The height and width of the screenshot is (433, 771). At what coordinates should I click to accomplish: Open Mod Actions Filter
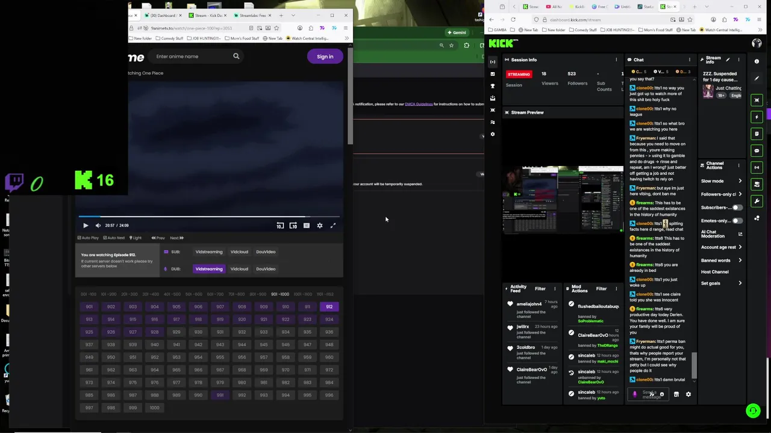tap(601, 289)
